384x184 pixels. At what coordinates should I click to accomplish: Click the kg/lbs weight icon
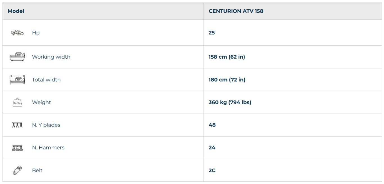[x=17, y=102]
